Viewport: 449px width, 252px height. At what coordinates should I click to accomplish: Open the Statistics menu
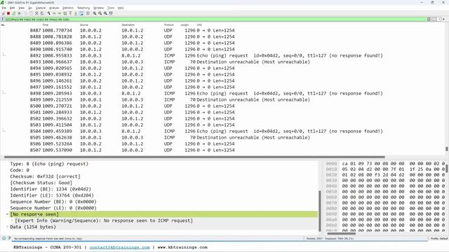coord(68,8)
